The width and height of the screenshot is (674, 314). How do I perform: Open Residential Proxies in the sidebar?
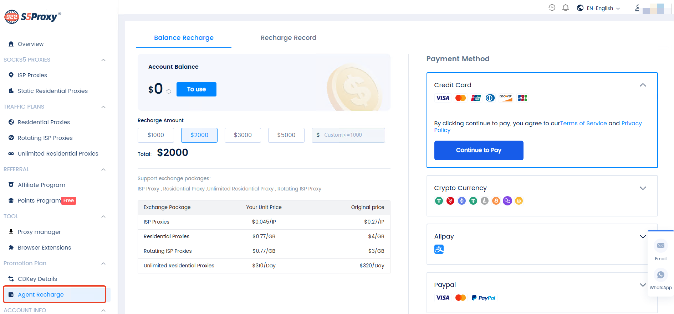tap(44, 122)
